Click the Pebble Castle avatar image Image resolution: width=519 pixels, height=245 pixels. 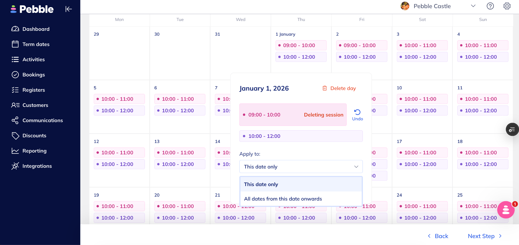(x=405, y=6)
